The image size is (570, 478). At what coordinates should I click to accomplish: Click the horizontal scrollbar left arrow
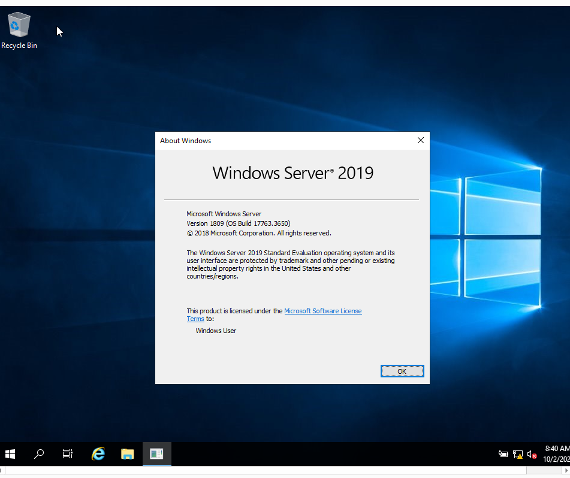2,470
